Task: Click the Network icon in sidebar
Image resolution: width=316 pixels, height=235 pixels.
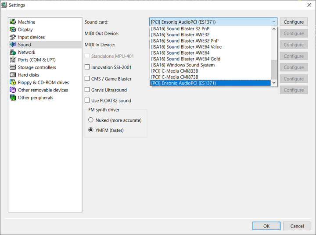Action: [x=13, y=52]
